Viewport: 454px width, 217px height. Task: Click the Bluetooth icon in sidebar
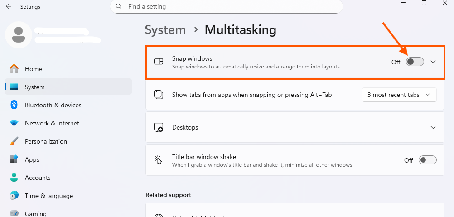click(14, 105)
